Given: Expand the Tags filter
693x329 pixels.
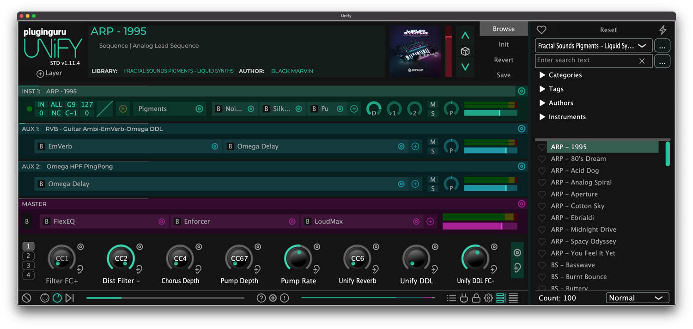Looking at the screenshot, I should 542,89.
